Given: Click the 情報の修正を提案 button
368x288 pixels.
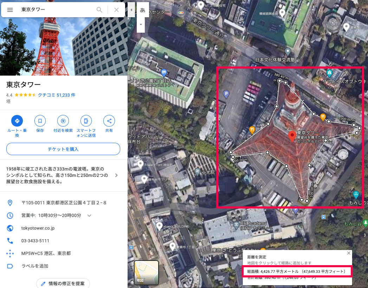Looking at the screenshot, I should tap(63, 283).
